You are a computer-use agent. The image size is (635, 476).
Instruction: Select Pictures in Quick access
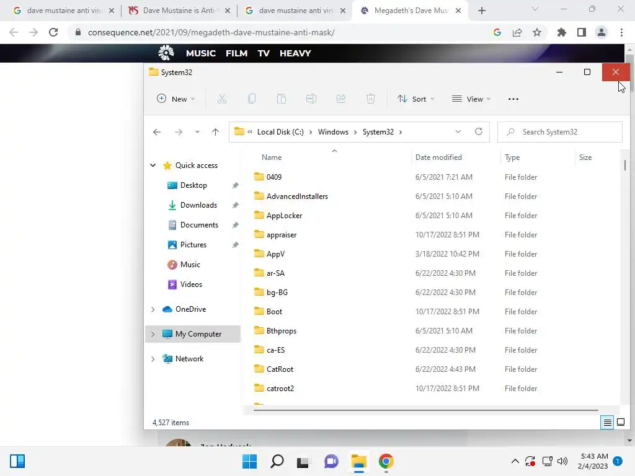[x=193, y=245]
